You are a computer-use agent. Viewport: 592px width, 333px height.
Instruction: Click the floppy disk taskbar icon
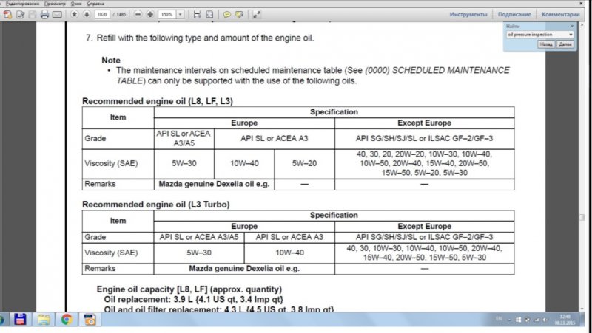(21, 320)
